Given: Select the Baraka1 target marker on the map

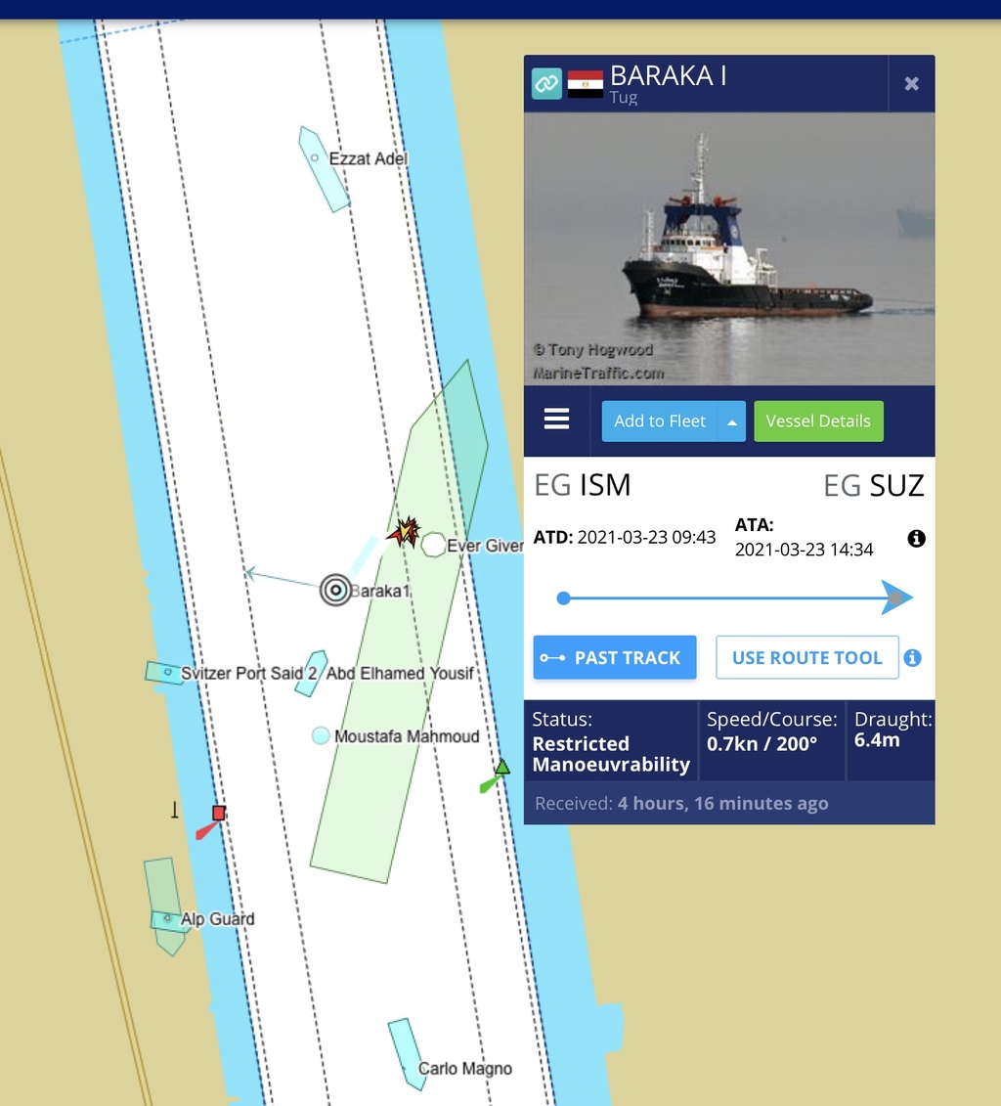Looking at the screenshot, I should [x=335, y=590].
